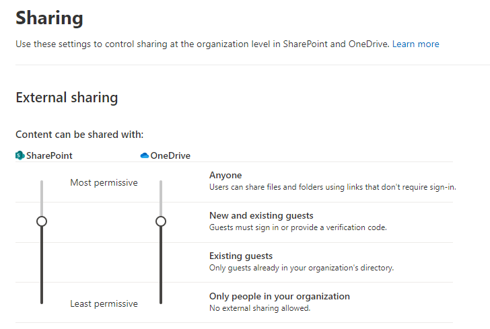The width and height of the screenshot is (490, 329).
Task: Click the OneDrive column label text
Action: click(x=170, y=155)
